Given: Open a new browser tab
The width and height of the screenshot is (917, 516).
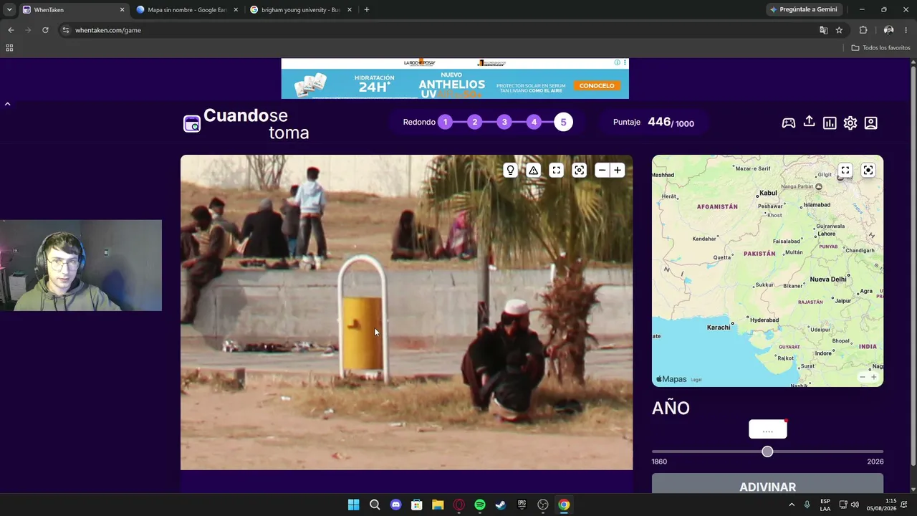Looking at the screenshot, I should pos(367,10).
